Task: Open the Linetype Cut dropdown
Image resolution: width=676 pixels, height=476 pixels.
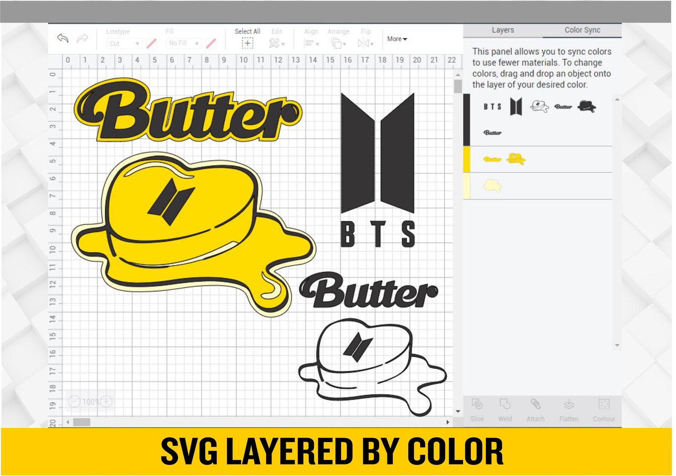Action: coord(124,43)
